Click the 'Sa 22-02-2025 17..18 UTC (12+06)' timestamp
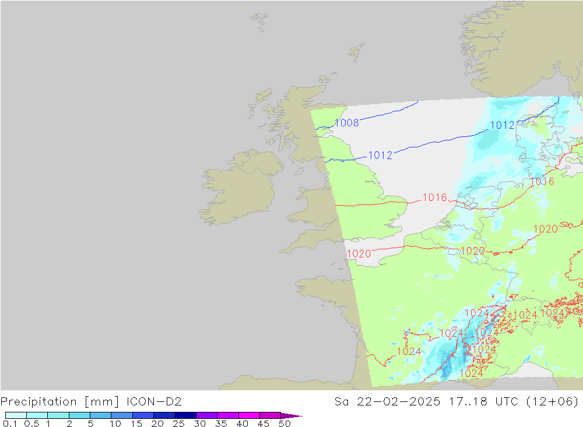The width and height of the screenshot is (583, 427). pos(456,402)
